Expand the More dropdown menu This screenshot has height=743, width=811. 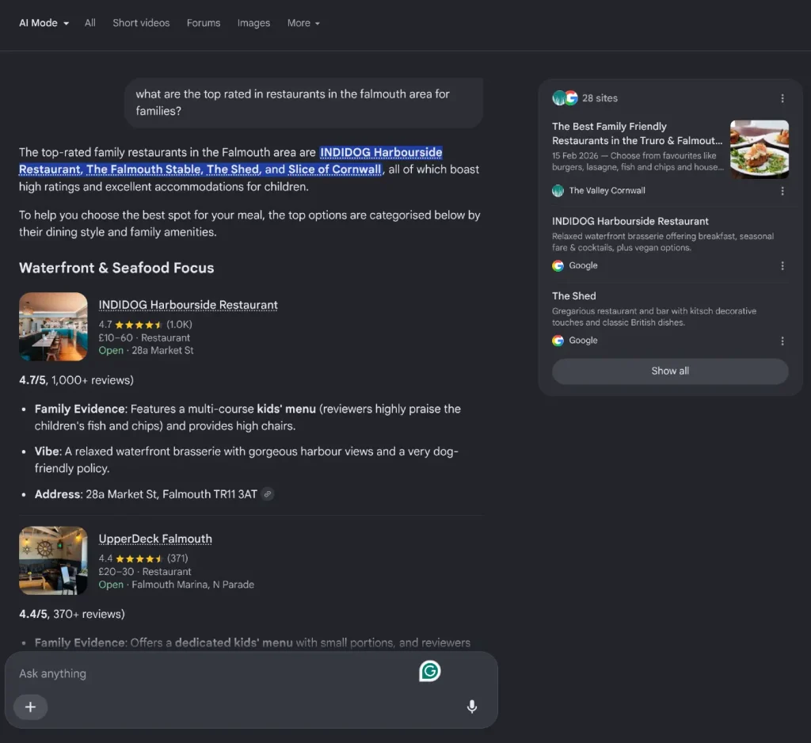(303, 23)
